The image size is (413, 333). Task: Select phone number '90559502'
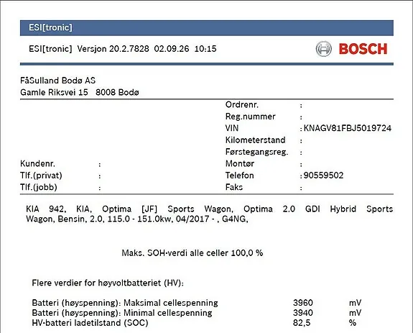click(x=323, y=175)
